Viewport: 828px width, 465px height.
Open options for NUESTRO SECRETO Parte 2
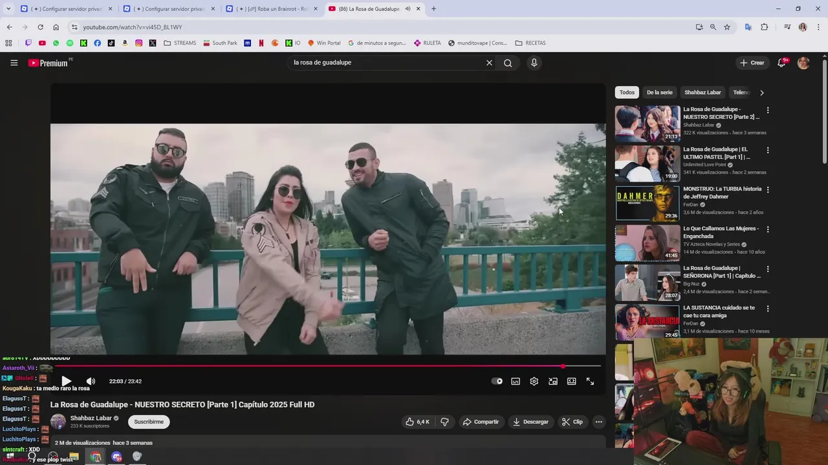click(768, 110)
